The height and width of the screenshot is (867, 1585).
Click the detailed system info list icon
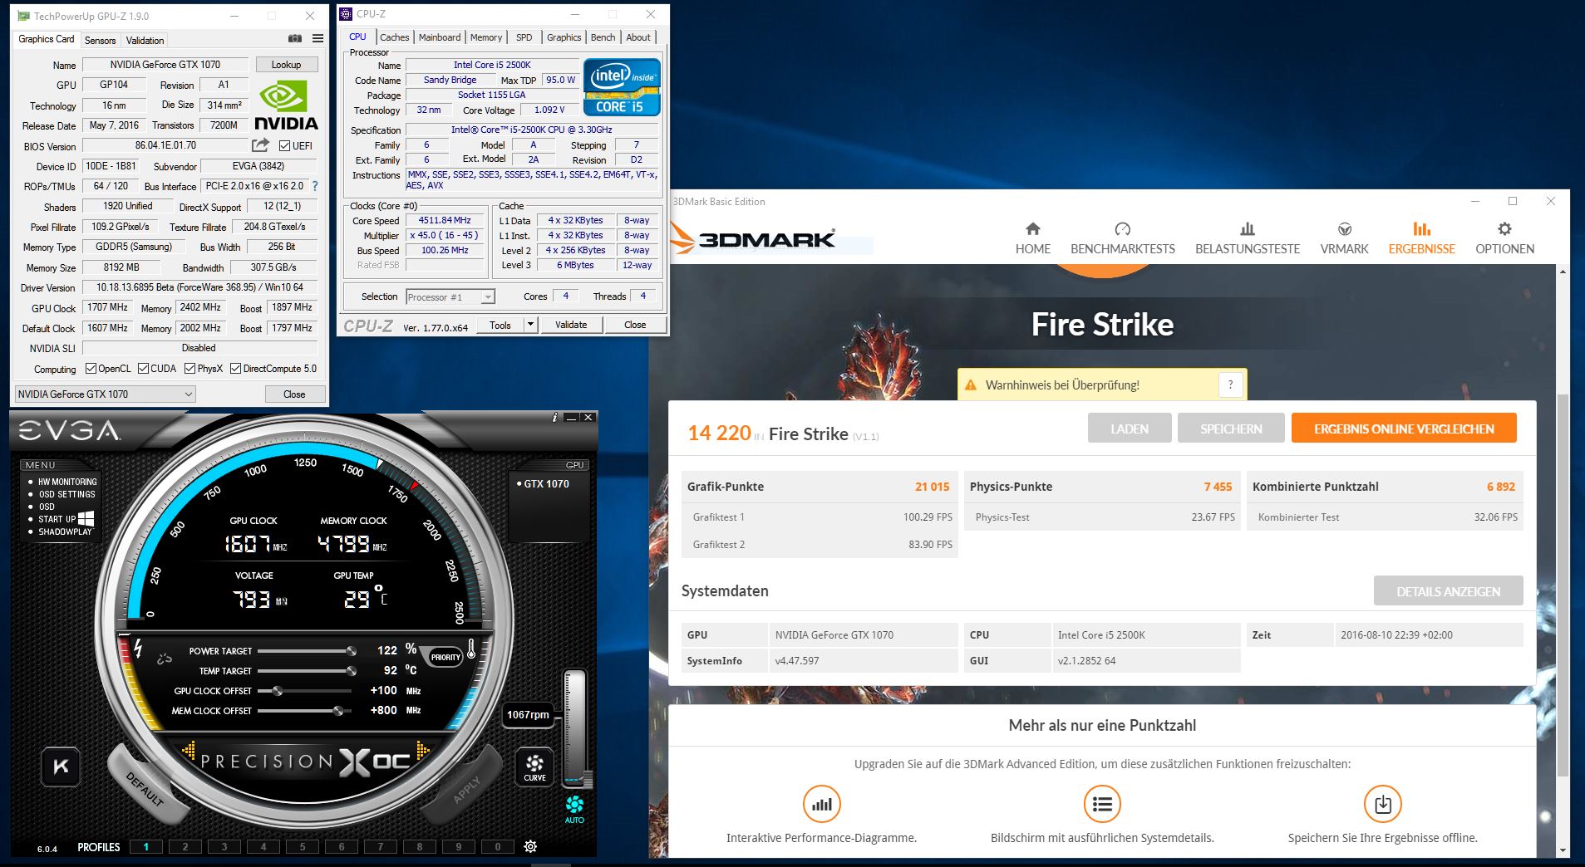coord(1102,804)
